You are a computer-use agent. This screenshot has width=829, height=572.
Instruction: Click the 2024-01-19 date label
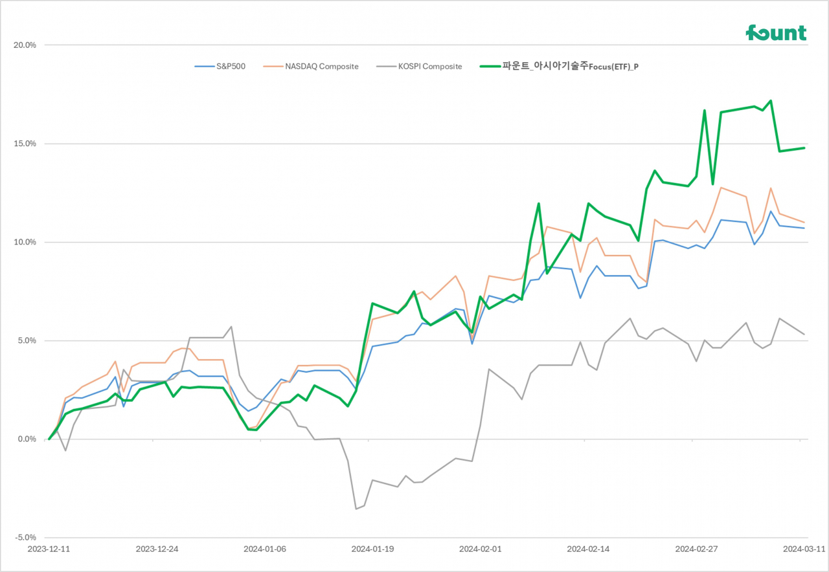tap(372, 549)
